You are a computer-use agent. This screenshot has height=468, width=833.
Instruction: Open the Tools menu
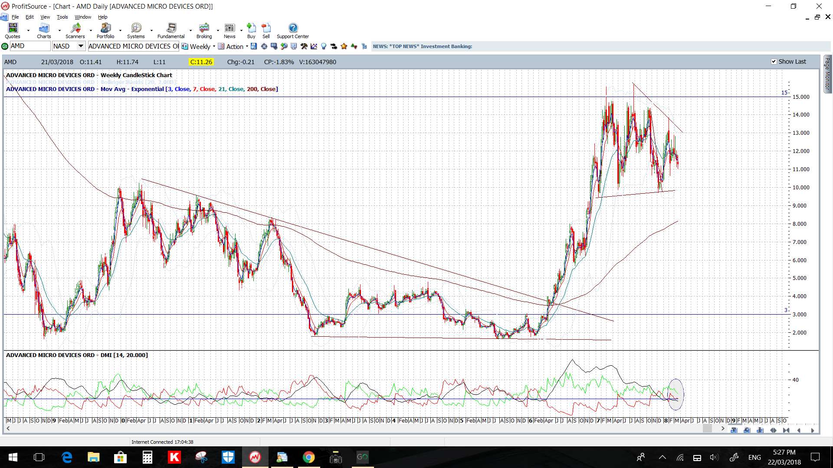(x=62, y=17)
